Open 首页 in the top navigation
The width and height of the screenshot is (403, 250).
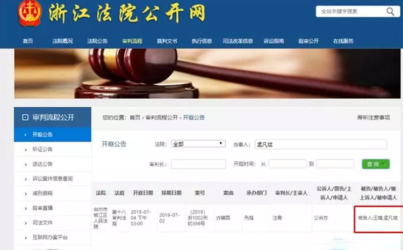(x=28, y=41)
